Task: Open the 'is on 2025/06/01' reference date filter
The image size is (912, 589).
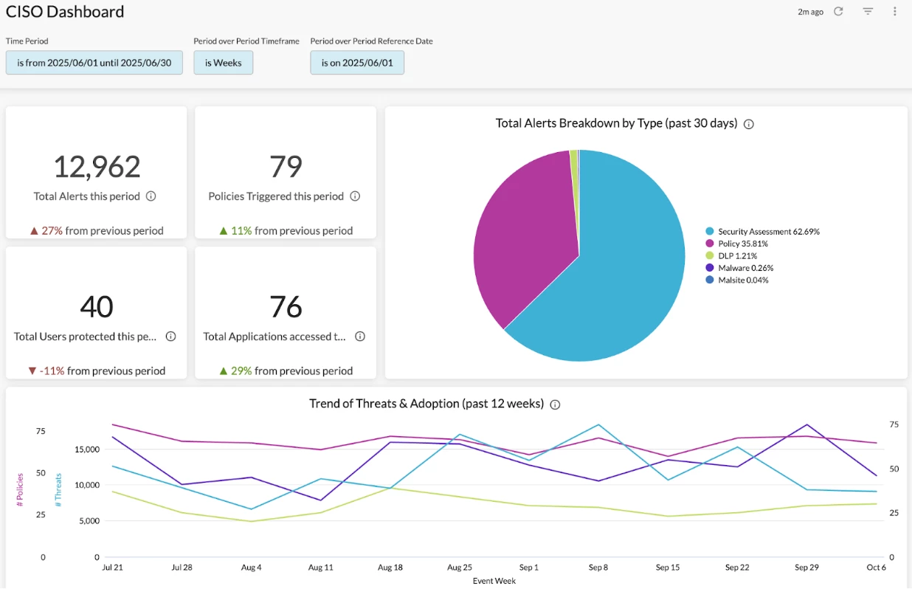Action: (x=357, y=63)
